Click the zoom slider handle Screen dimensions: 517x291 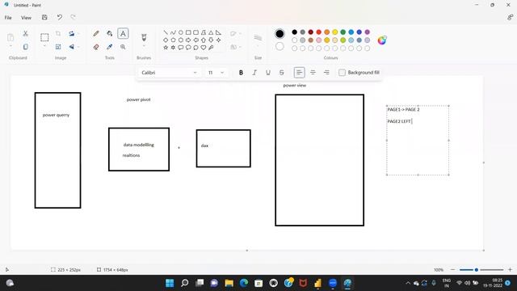pyautogui.click(x=477, y=269)
